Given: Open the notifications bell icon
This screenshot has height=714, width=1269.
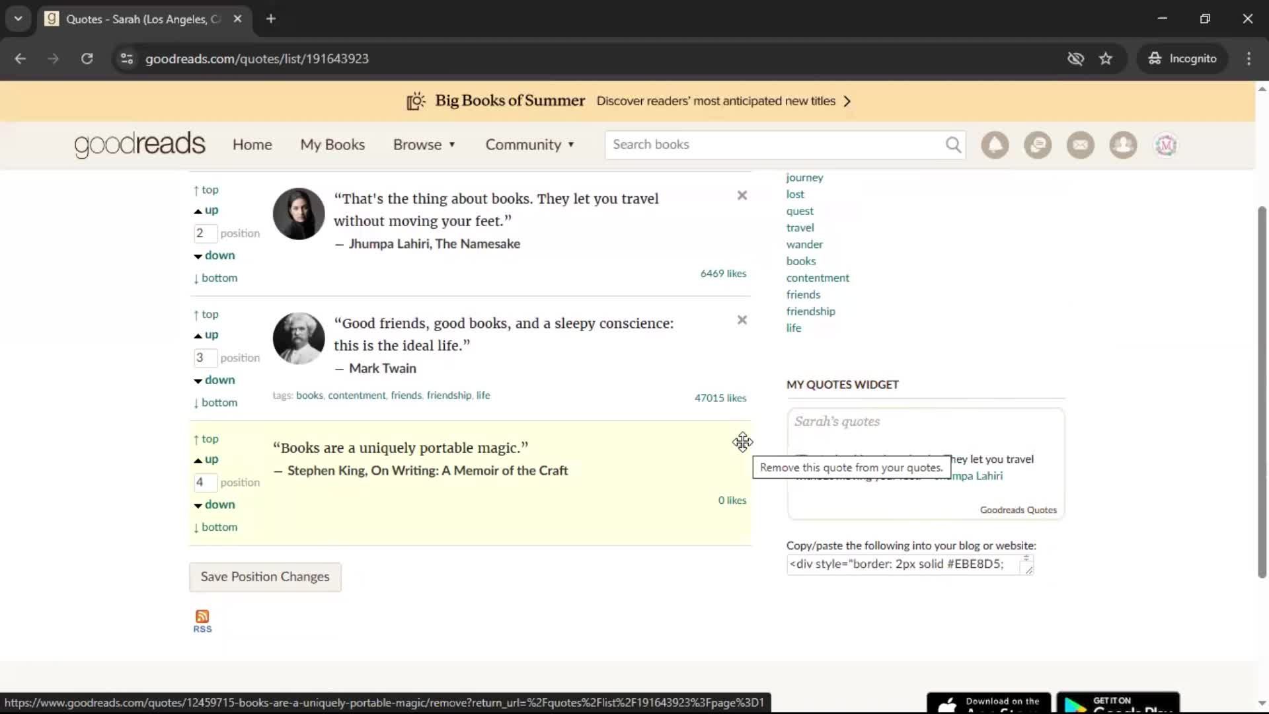Looking at the screenshot, I should click(x=995, y=145).
